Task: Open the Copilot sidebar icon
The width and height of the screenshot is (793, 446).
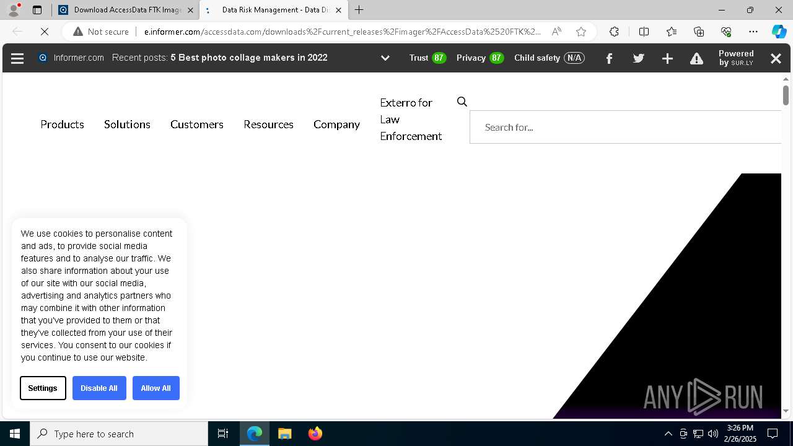Action: pos(779,32)
